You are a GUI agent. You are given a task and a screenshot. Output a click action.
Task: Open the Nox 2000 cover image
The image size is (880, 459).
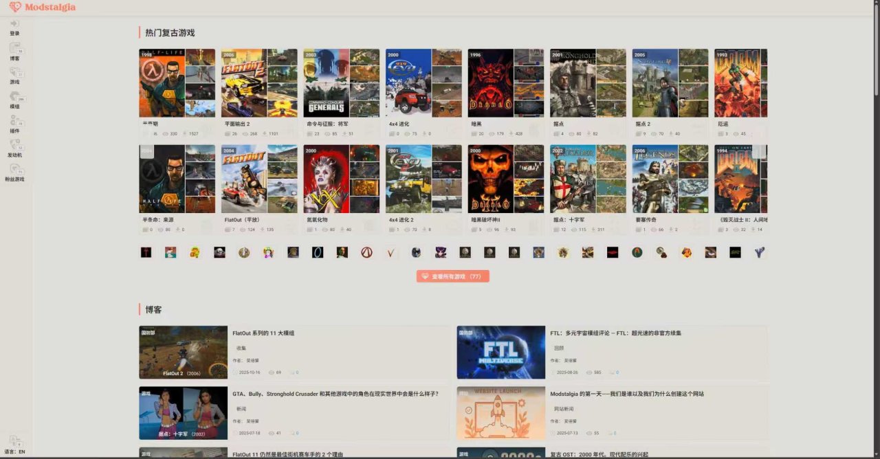click(x=327, y=179)
